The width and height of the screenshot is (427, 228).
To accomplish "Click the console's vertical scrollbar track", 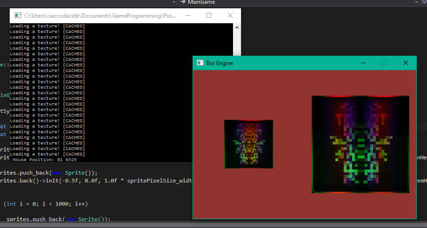I will pos(236,93).
